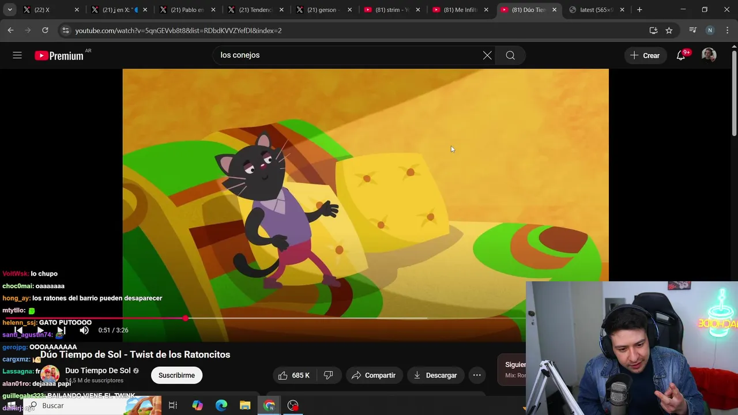Screen dimensions: 738x415
Task: Install app icon in the address bar
Action: (653, 31)
